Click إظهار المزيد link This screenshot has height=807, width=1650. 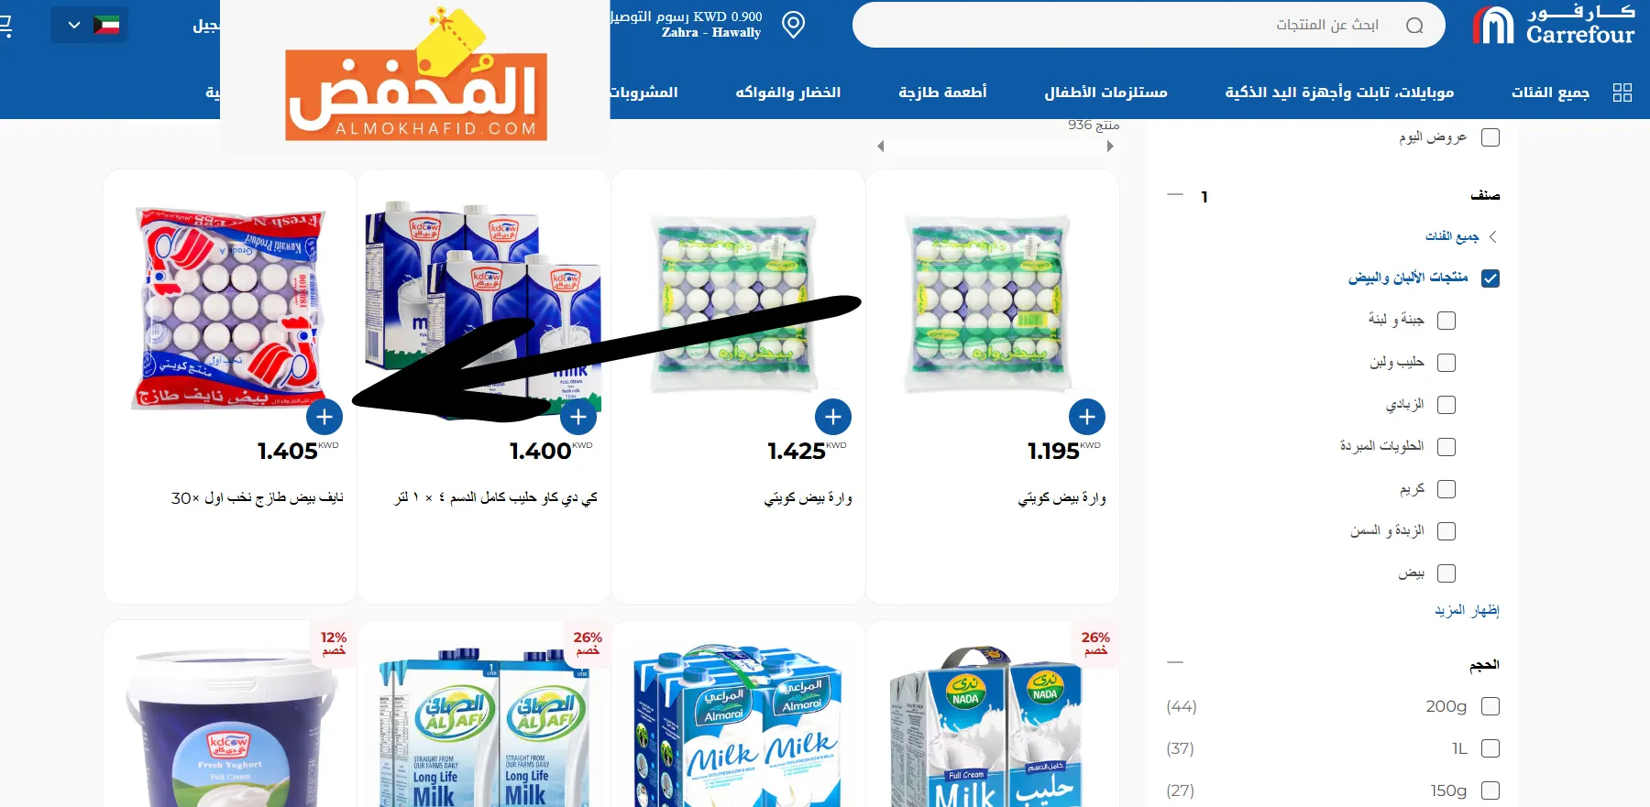[1467, 610]
